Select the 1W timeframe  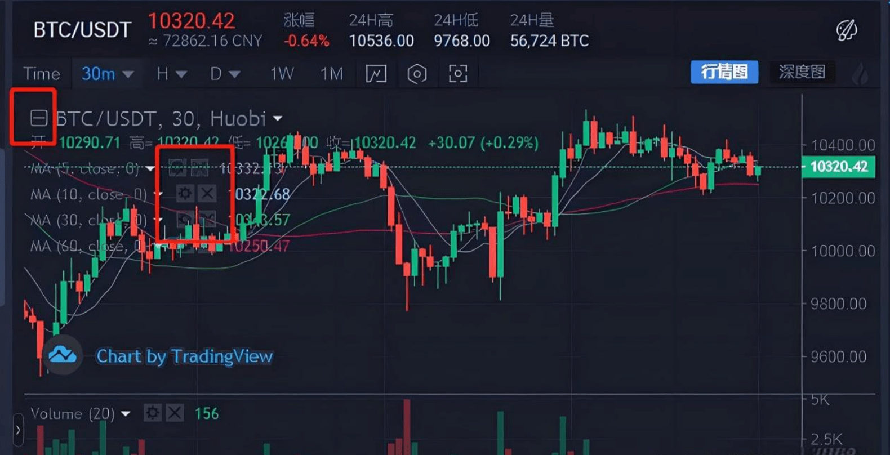tap(282, 74)
